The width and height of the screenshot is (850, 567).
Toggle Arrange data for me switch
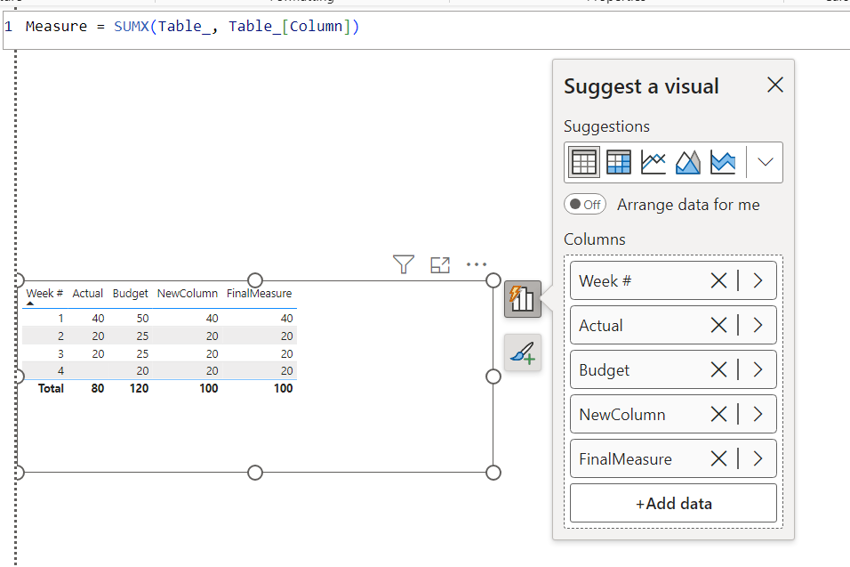coord(585,205)
